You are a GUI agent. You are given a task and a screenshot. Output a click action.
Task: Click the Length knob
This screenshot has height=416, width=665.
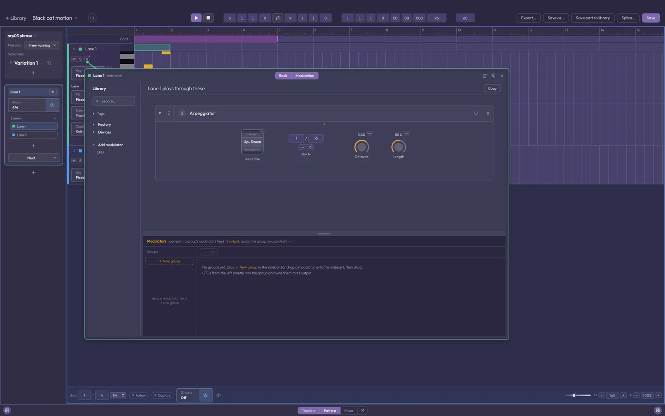click(x=399, y=147)
